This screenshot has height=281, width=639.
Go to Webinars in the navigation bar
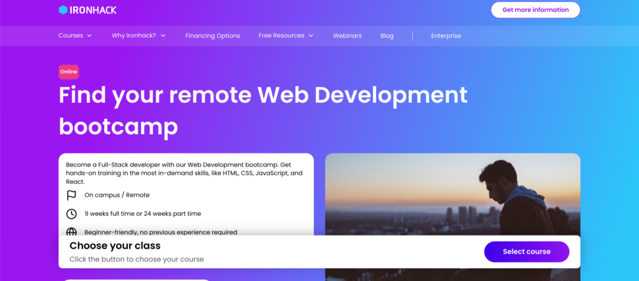click(347, 36)
